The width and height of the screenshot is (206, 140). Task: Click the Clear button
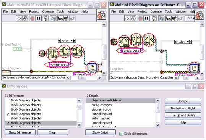pos(53,132)
